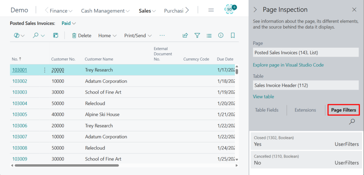Viewport: 364px width, 175px height.
Task: Open the FactBox information icon
Action: (221, 35)
